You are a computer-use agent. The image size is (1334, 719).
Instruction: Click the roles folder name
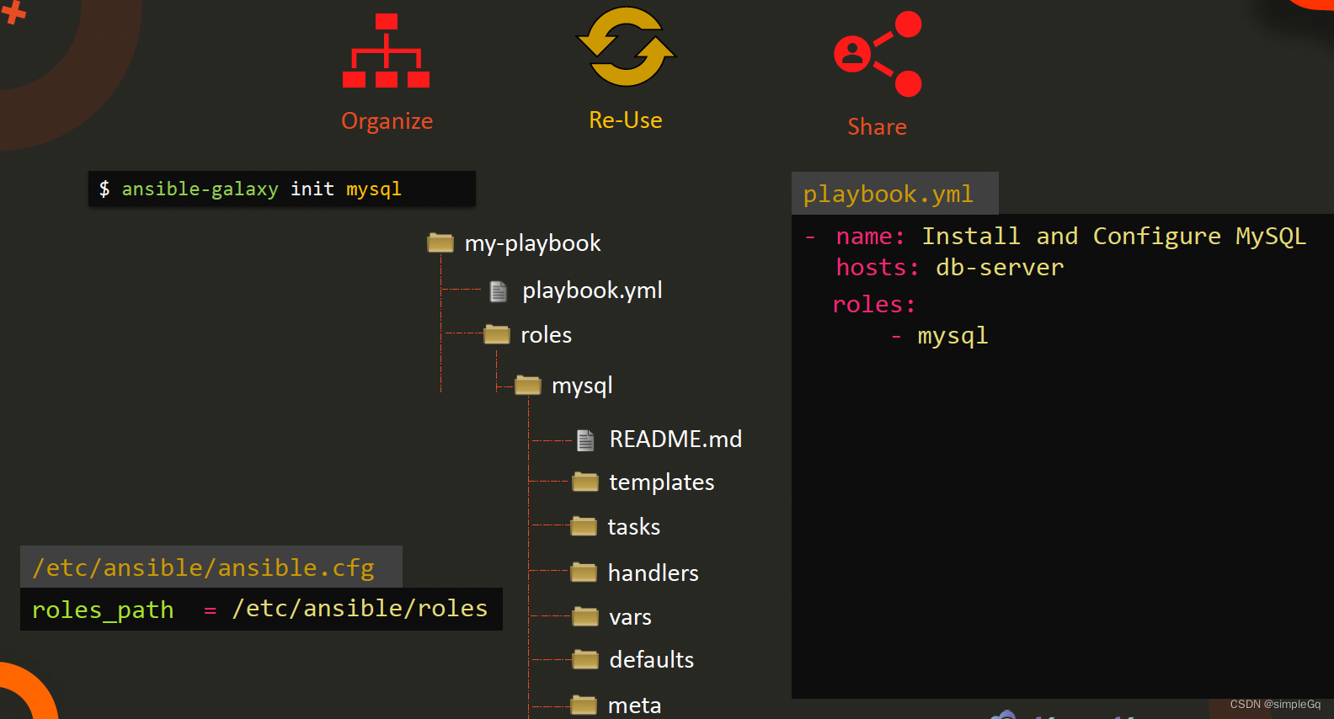click(546, 335)
